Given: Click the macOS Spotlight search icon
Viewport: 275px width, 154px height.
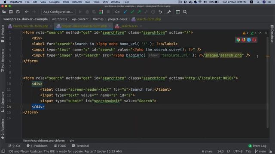Looking at the screenshot, I should (x=258, y=2).
